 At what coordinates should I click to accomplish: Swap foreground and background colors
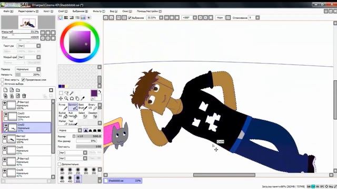(x=100, y=91)
